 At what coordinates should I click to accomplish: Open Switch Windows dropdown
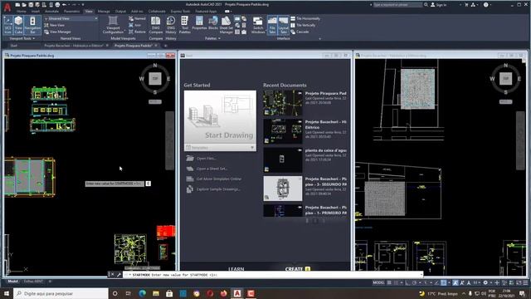258,25
